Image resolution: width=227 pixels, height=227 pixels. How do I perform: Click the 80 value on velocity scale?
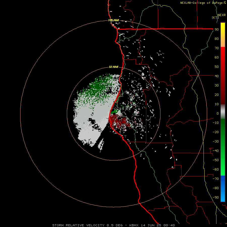coord(217,39)
